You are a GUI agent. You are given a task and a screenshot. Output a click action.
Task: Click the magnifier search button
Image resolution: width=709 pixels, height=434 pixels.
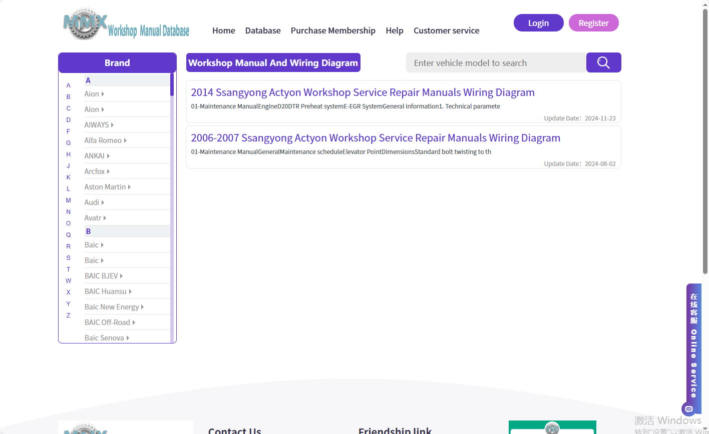point(603,62)
